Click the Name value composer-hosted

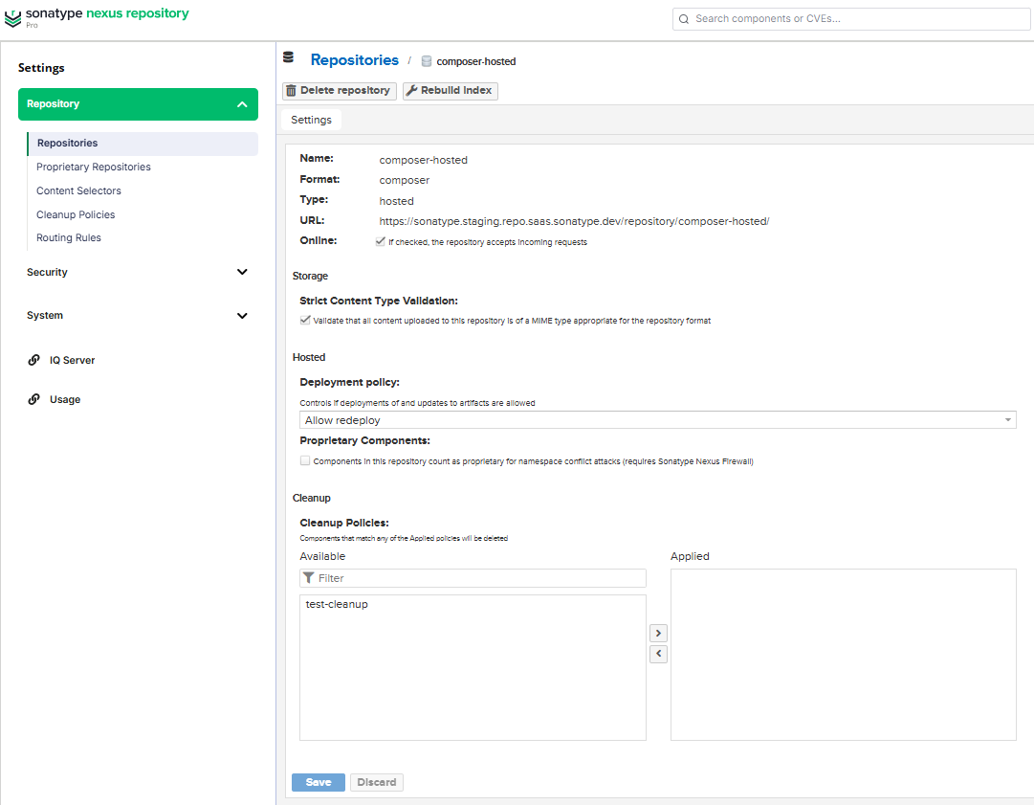point(423,160)
